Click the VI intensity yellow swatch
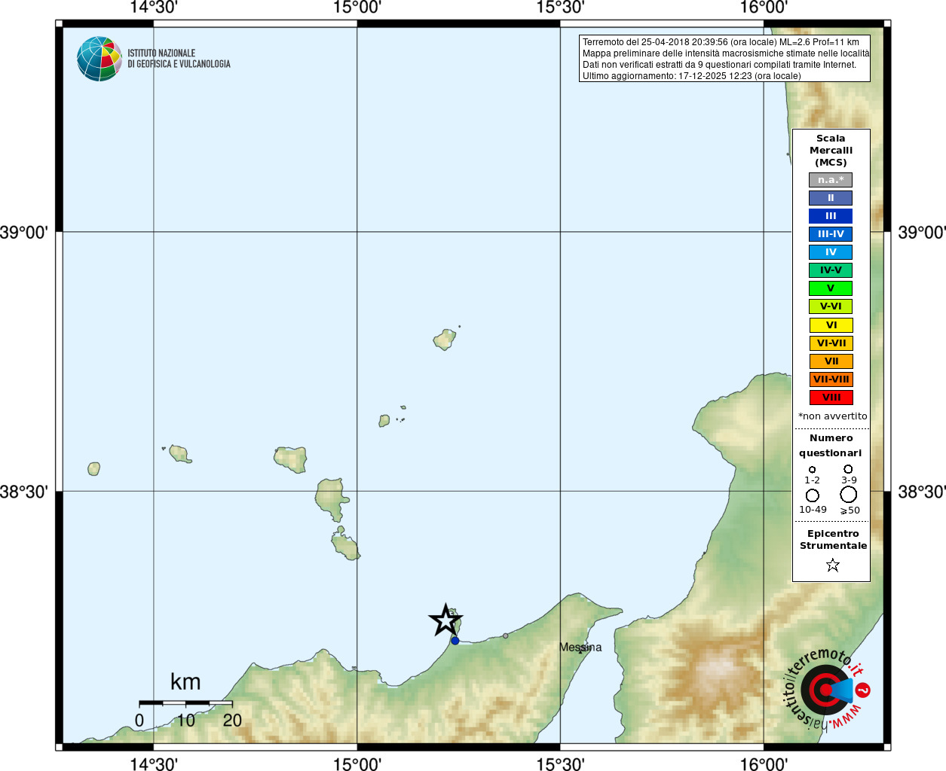The width and height of the screenshot is (946, 771). click(x=831, y=325)
